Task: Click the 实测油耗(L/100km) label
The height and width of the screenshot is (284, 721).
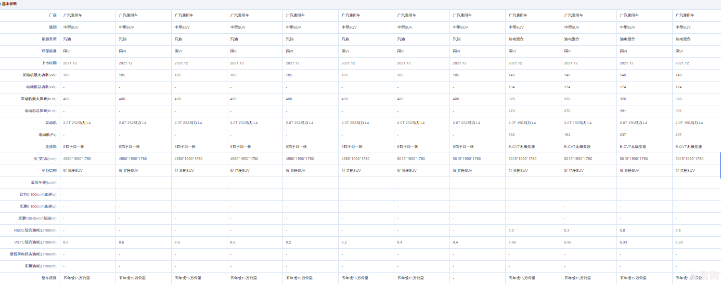Action: (x=41, y=266)
